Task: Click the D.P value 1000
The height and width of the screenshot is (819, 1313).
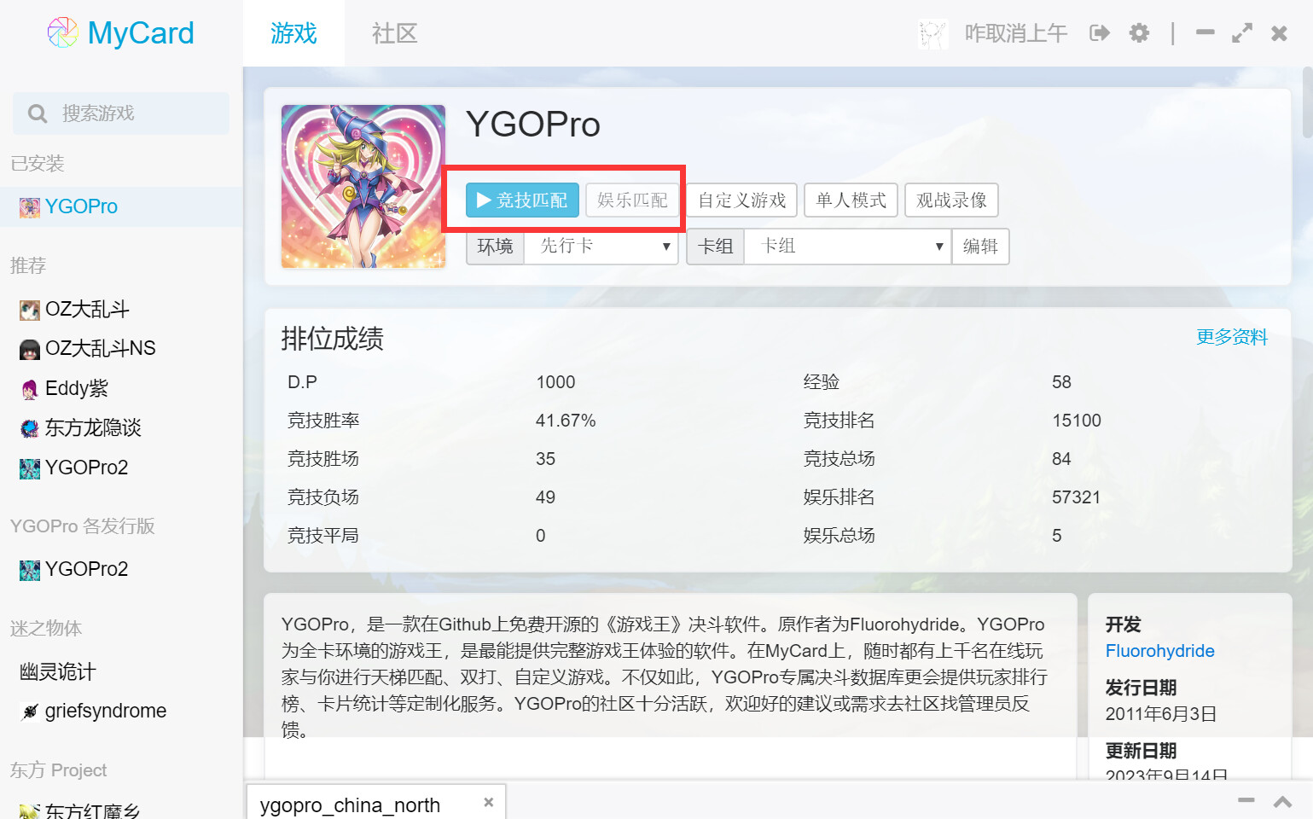Action: click(555, 382)
